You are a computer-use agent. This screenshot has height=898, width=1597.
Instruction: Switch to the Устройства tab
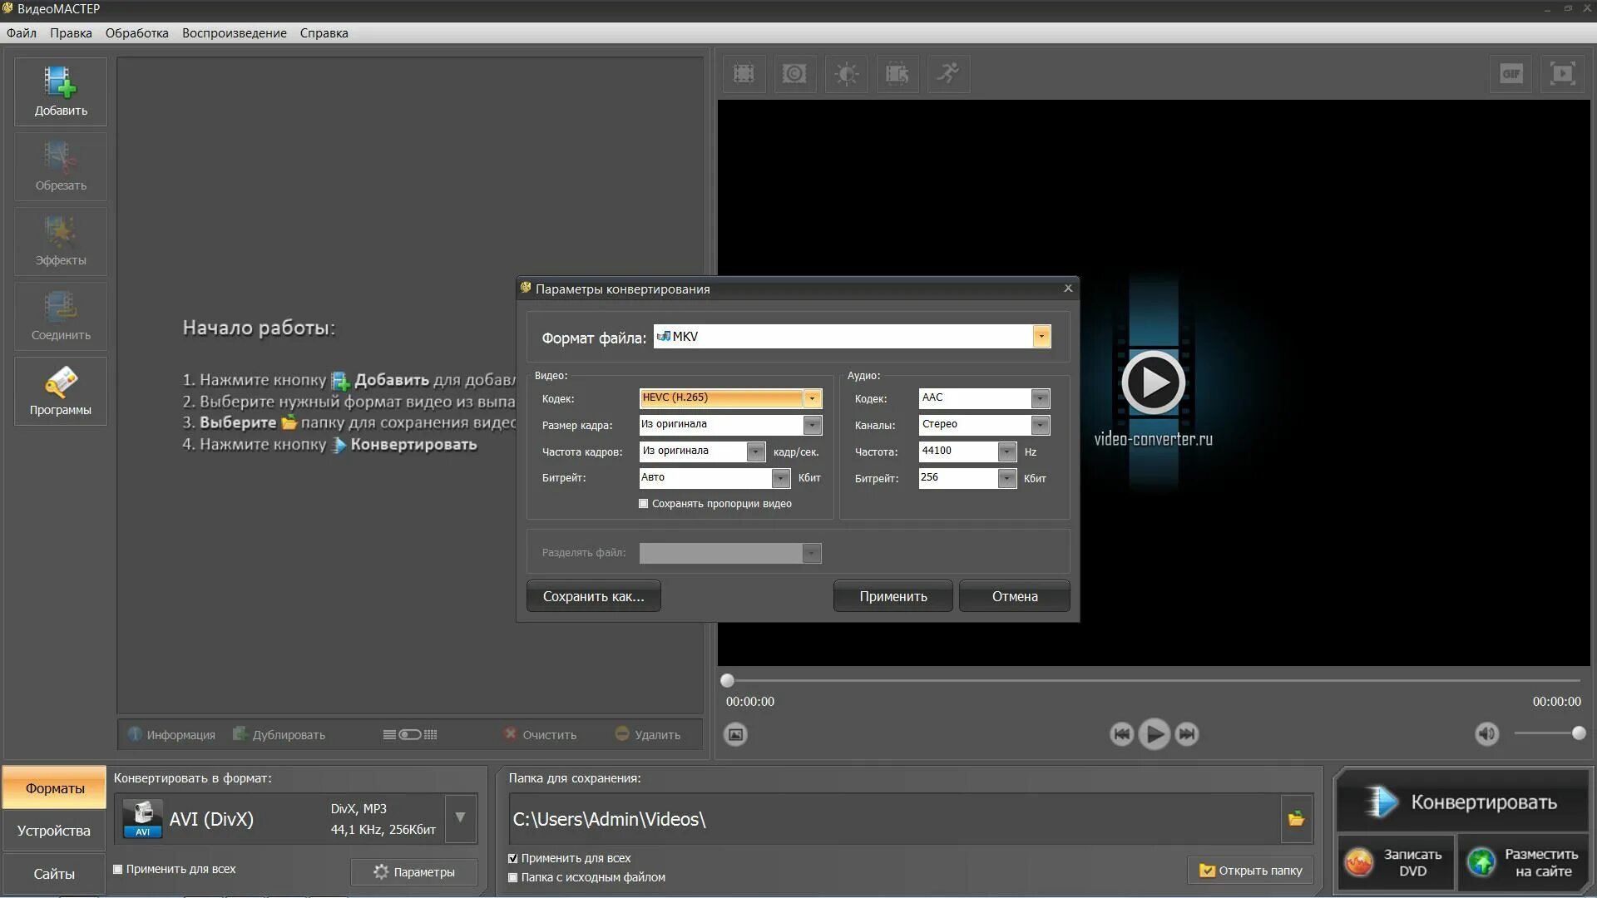point(54,831)
